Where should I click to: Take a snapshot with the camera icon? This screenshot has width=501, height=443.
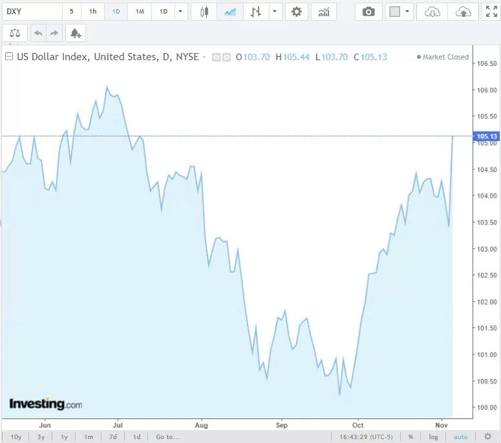[368, 12]
